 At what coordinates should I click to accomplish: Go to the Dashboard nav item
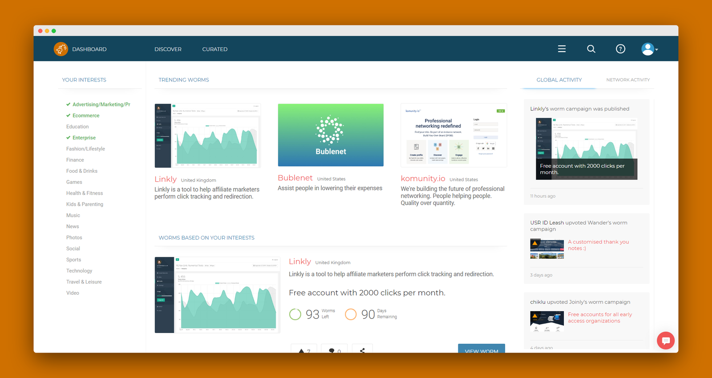(x=89, y=49)
